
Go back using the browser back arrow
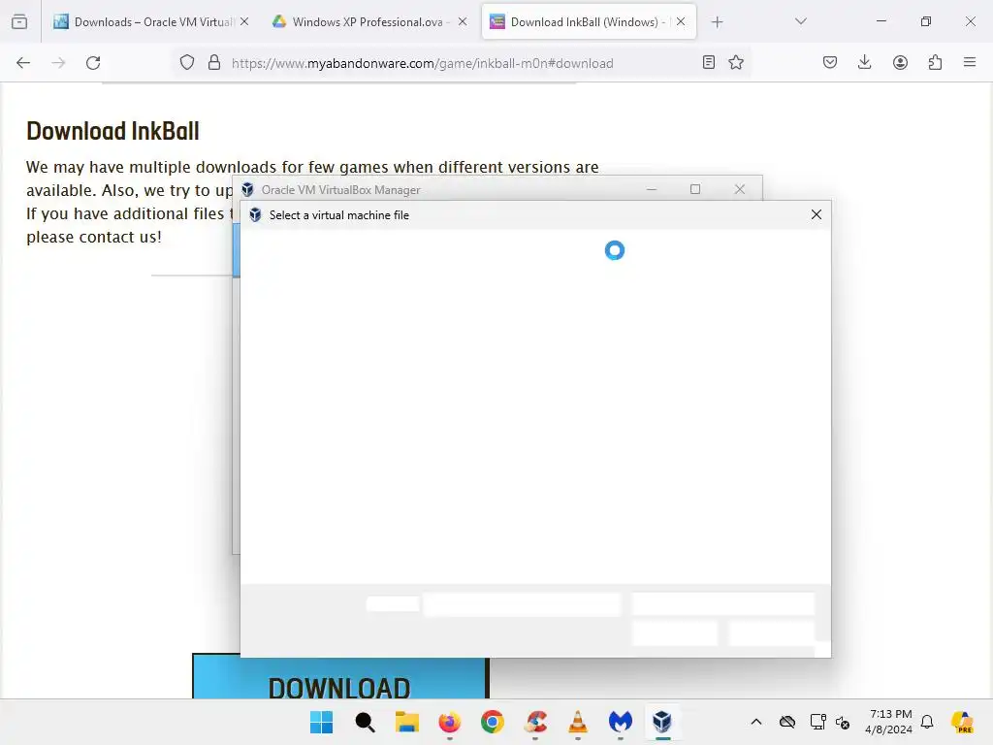point(23,63)
